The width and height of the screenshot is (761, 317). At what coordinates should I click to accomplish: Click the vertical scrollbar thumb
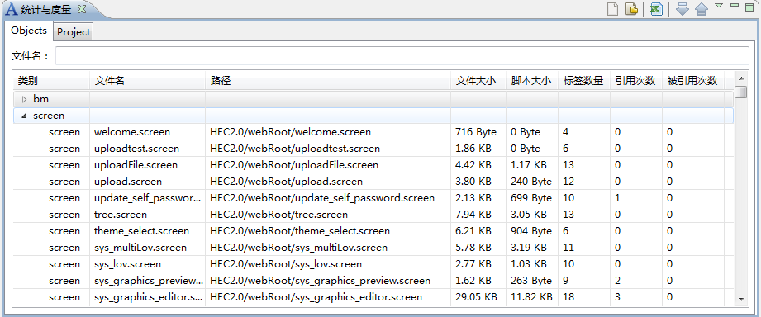(740, 92)
